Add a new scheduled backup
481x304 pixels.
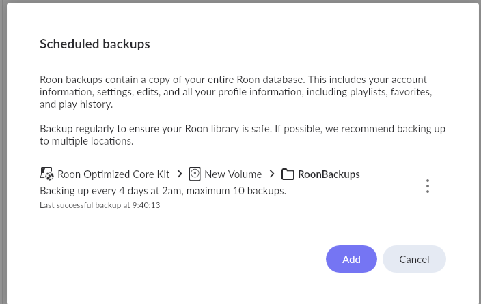351,259
